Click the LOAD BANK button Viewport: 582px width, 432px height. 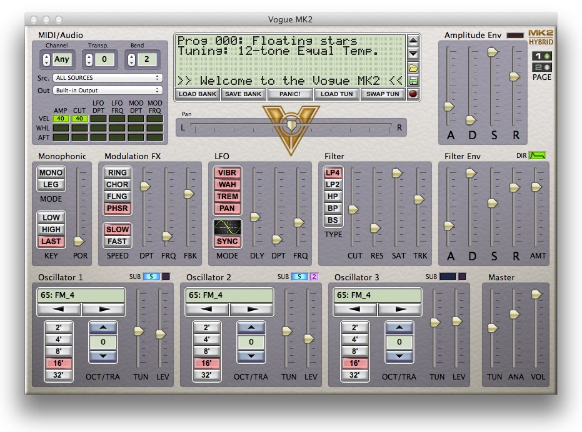click(x=198, y=94)
